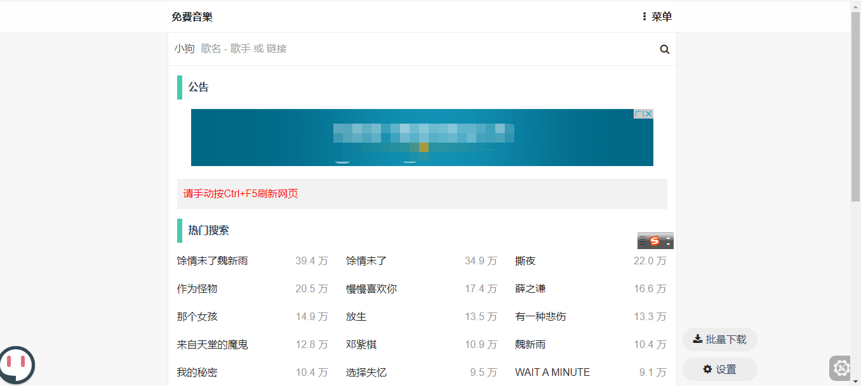
Task: Select hot search 作为怪物
Action: pyautogui.click(x=197, y=288)
